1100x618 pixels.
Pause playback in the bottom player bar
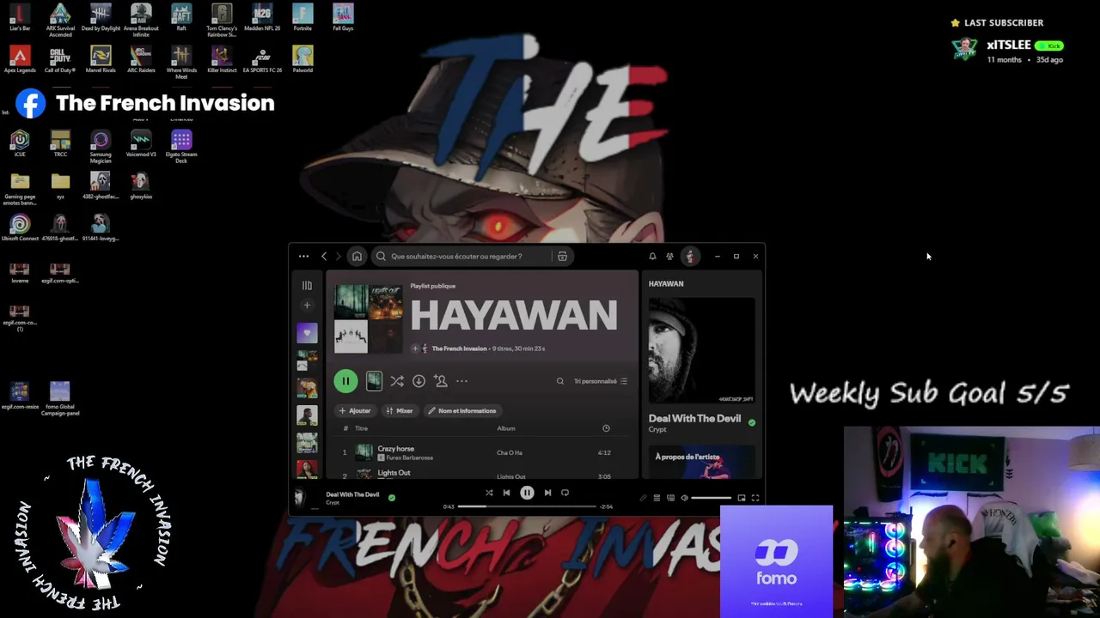pyautogui.click(x=527, y=493)
